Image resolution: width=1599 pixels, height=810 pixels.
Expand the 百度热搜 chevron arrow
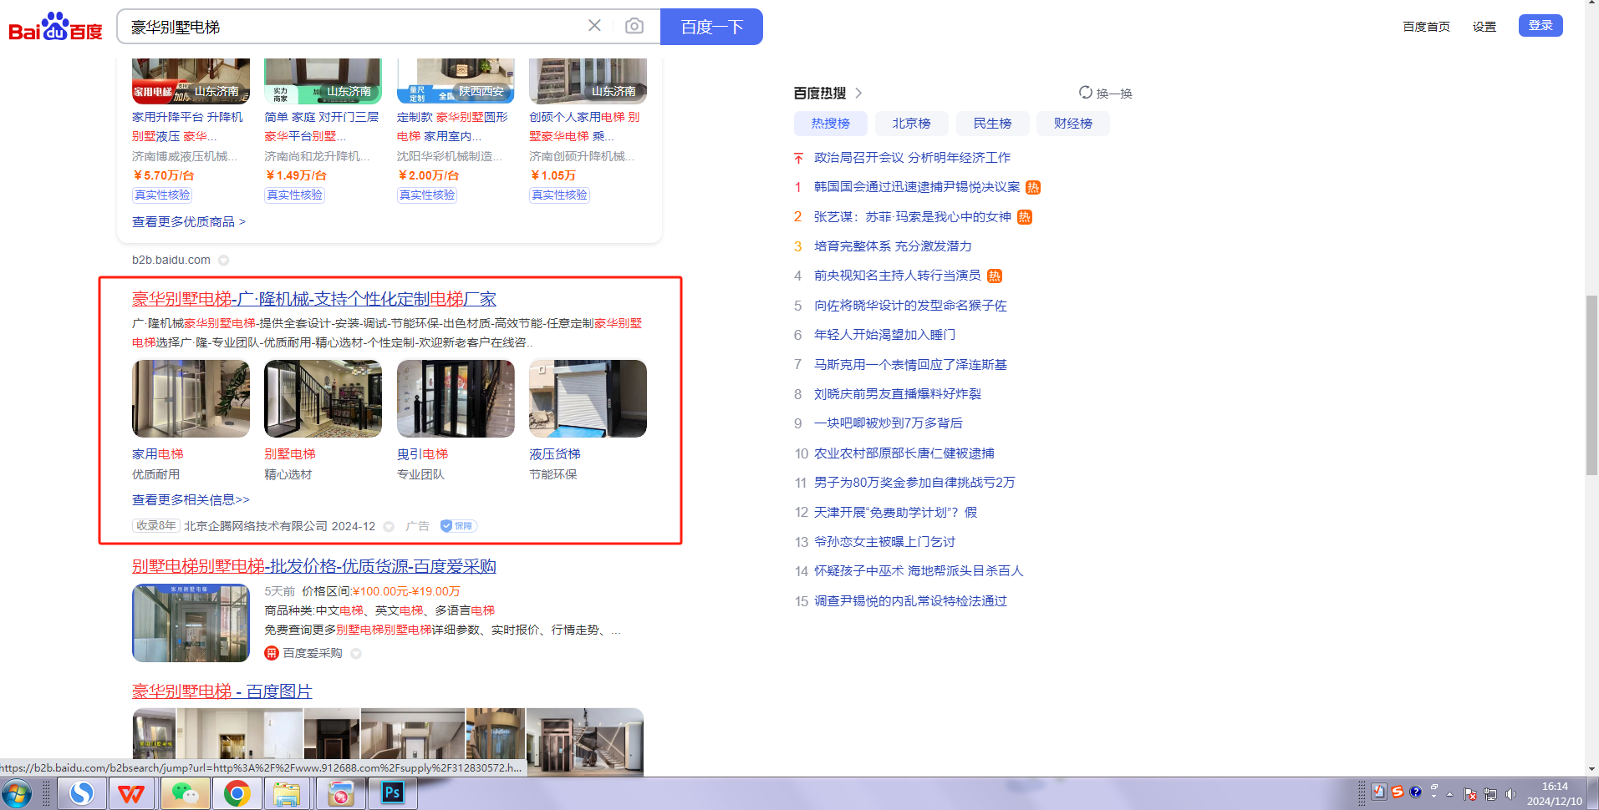point(858,93)
